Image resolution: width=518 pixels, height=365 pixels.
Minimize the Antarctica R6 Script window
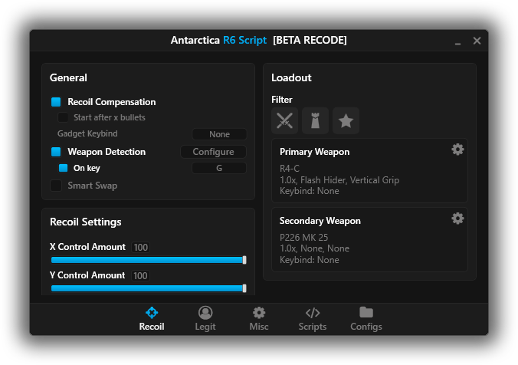coord(457,41)
